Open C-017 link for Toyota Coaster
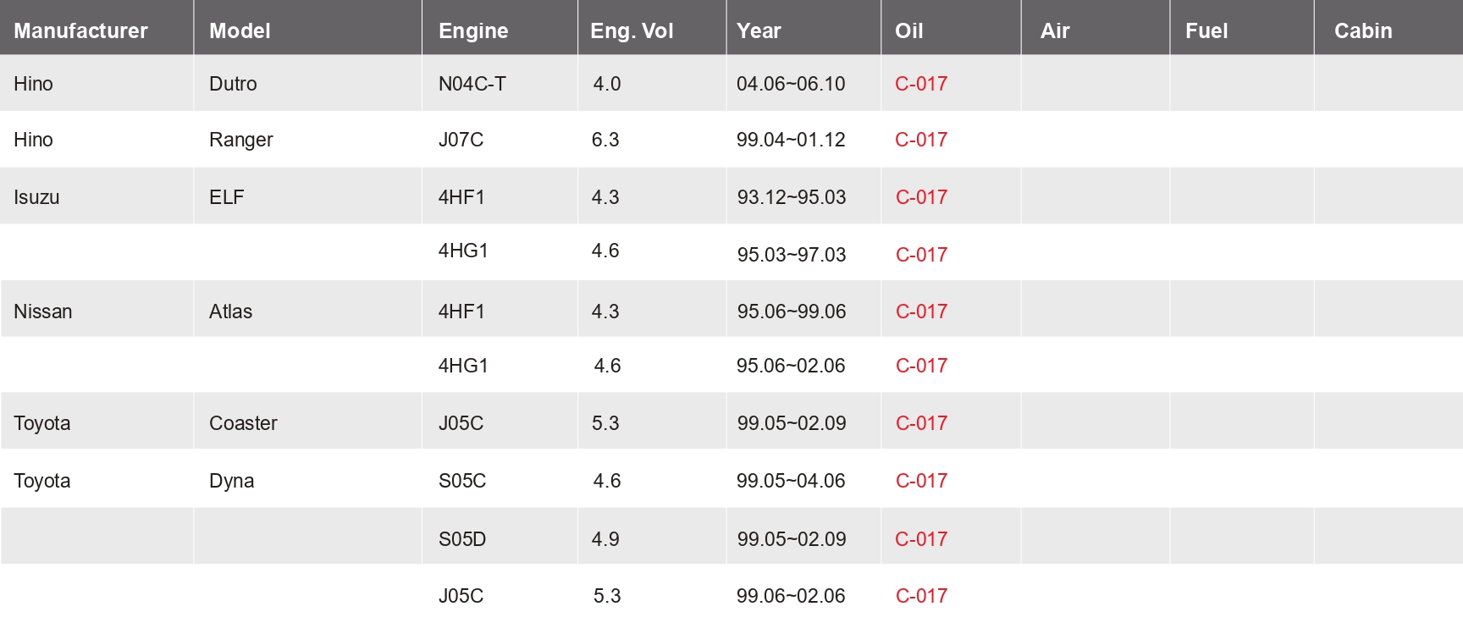Screen dimensions: 1463x623 pos(921,423)
